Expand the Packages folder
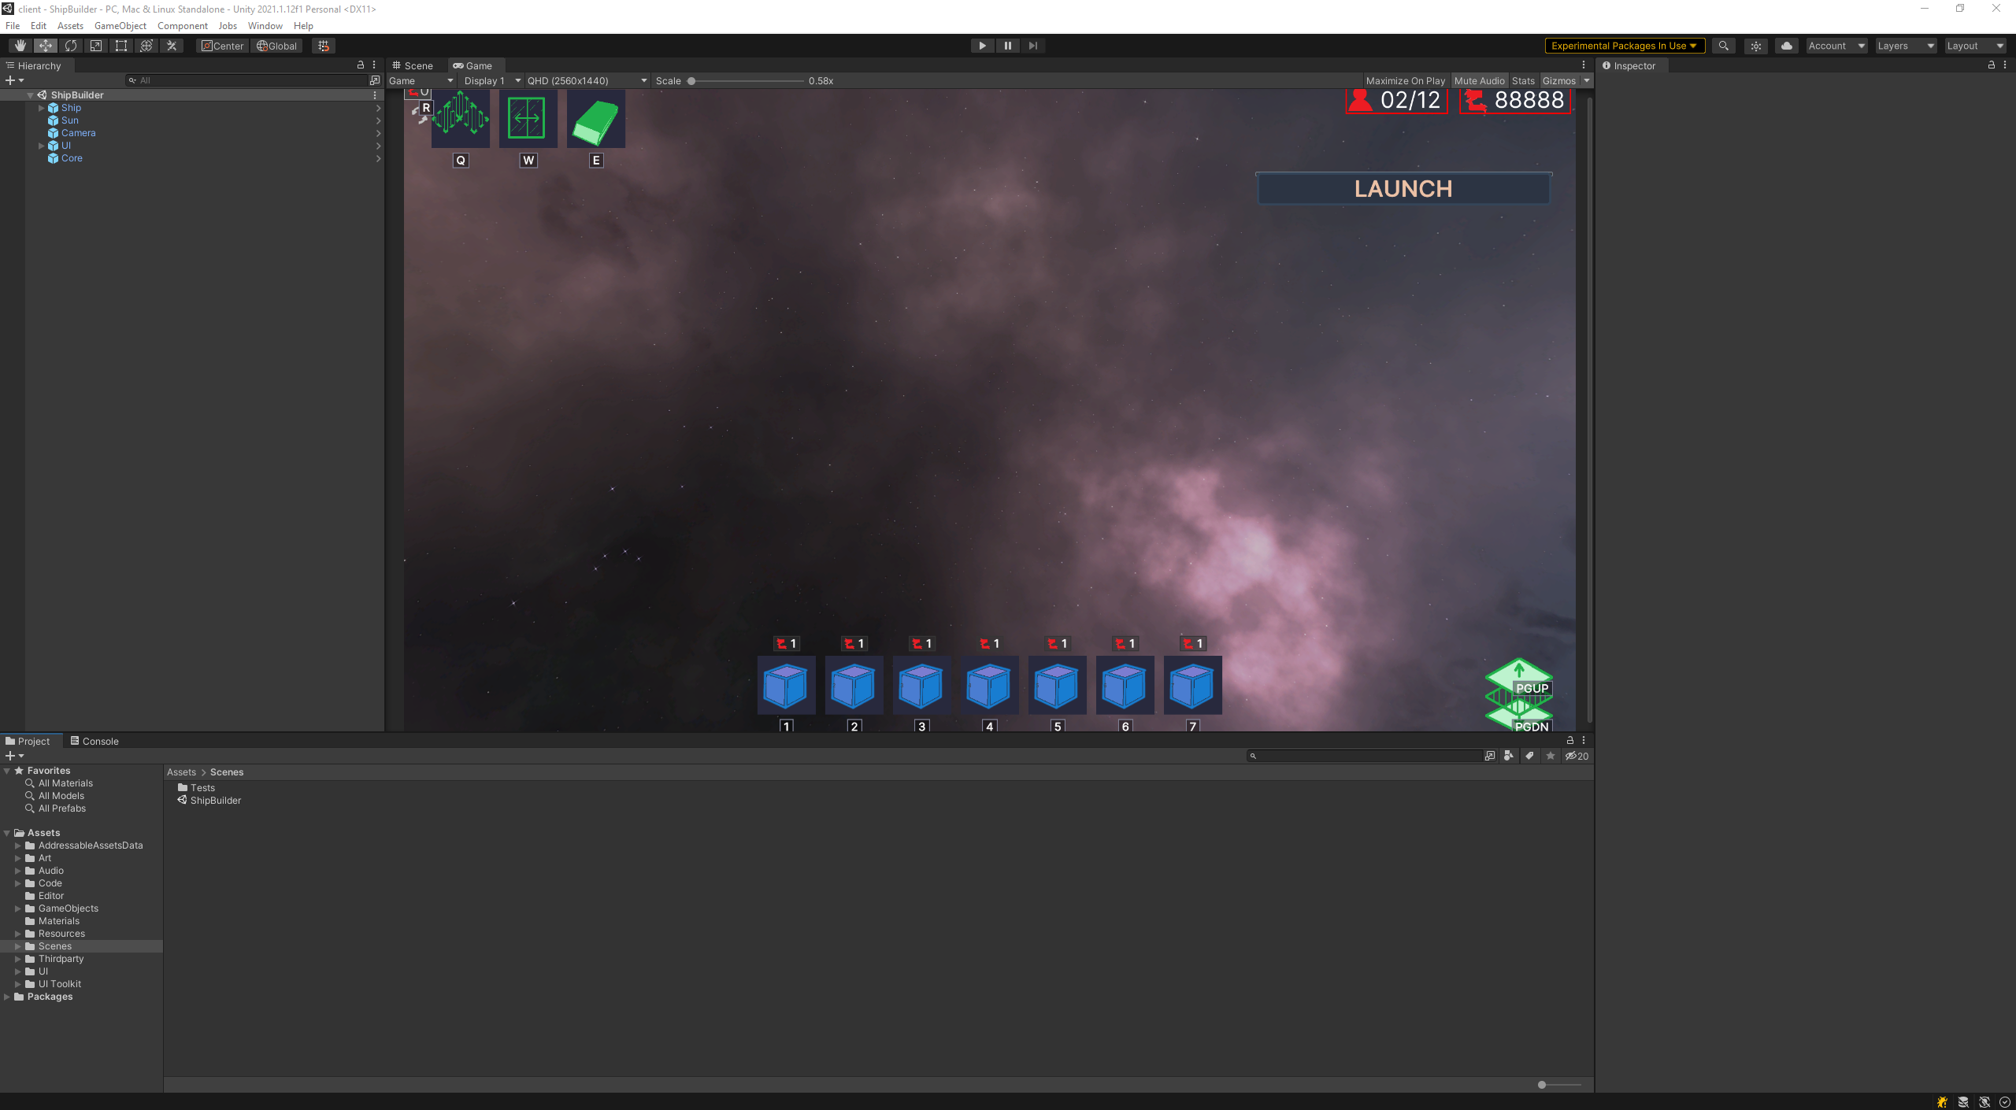This screenshot has height=1110, width=2016. [x=7, y=997]
